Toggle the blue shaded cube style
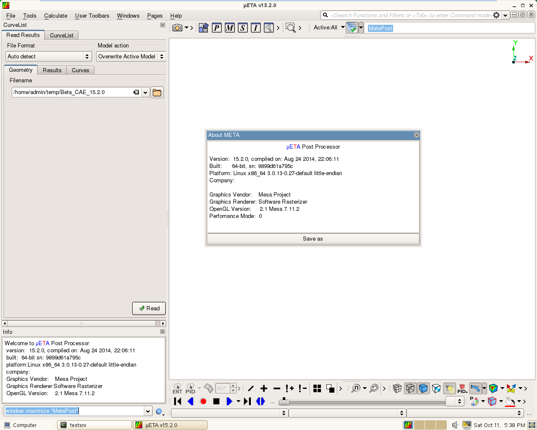The width and height of the screenshot is (537, 430). pyautogui.click(x=423, y=388)
